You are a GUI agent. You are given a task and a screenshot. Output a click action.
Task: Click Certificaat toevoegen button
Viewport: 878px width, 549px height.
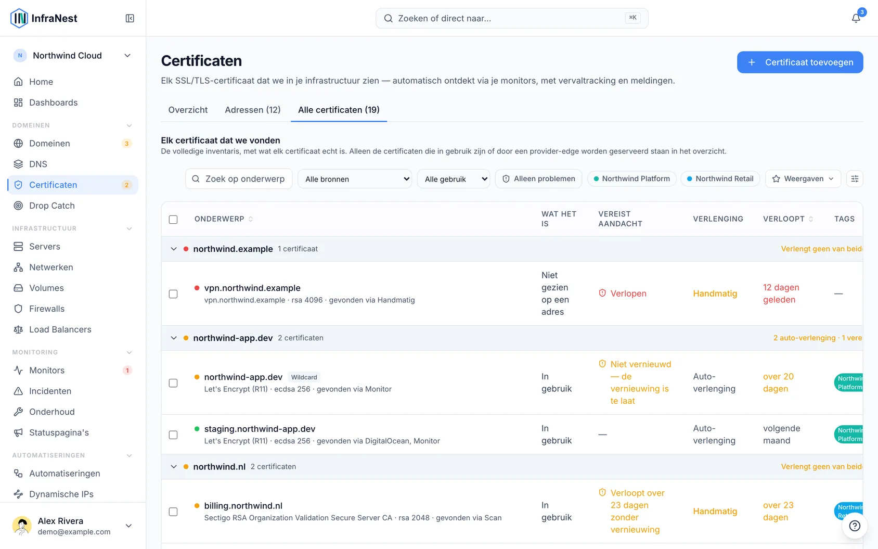point(800,62)
